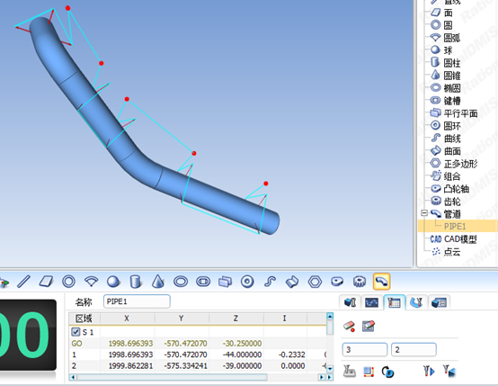The width and height of the screenshot is (498, 386).
Task: Select the cylinder feature icon in toolbar
Action: [136, 282]
